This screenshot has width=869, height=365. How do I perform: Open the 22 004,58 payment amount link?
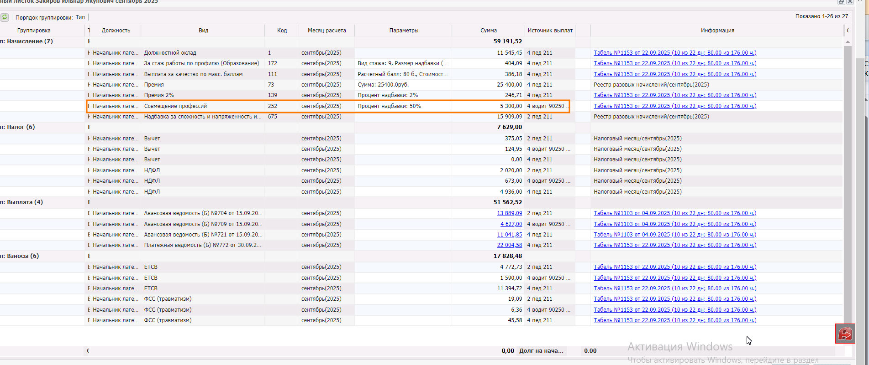coord(509,245)
